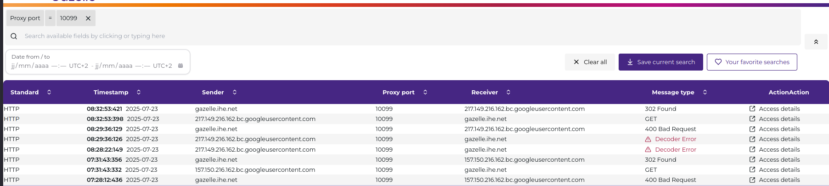
Task: Sort by Message type column arrows
Action: (705, 92)
